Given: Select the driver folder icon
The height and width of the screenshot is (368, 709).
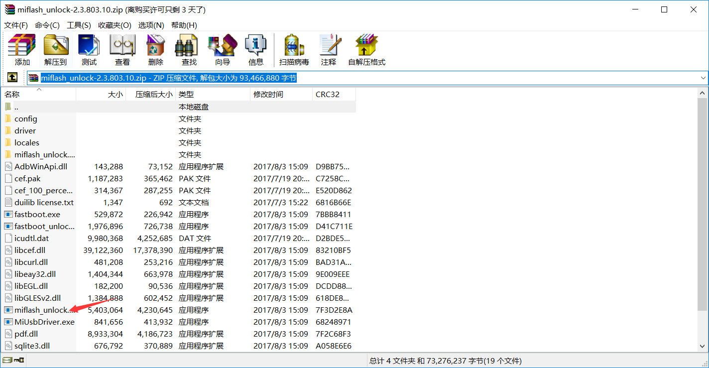Looking at the screenshot, I should [x=8, y=130].
